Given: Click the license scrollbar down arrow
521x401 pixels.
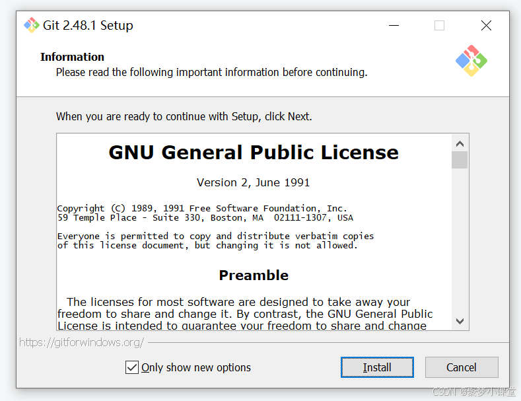Looking at the screenshot, I should pyautogui.click(x=460, y=321).
